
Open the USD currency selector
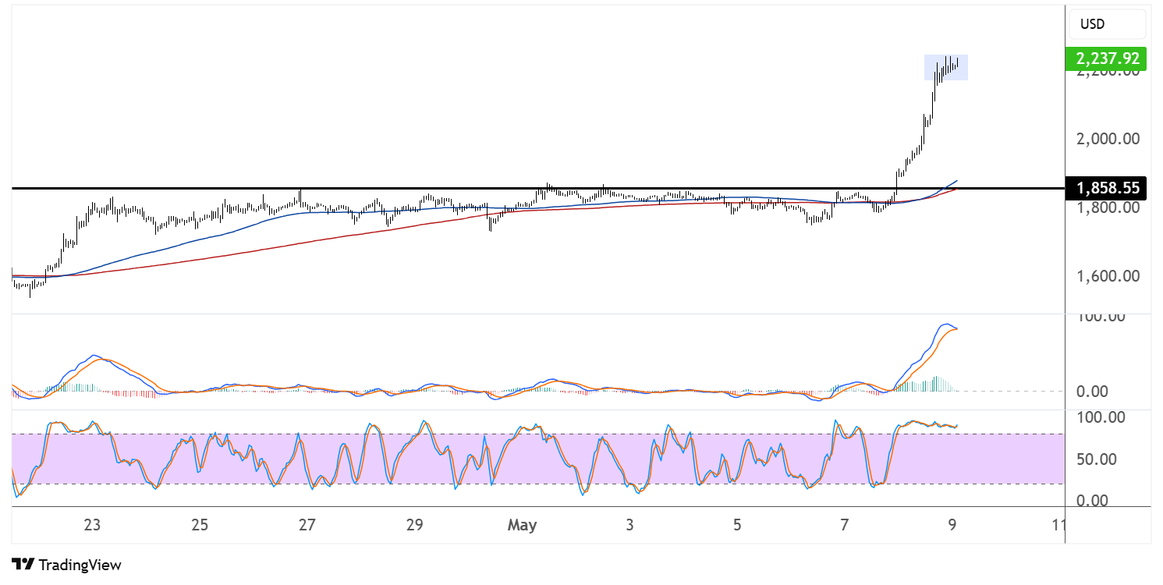click(1107, 24)
